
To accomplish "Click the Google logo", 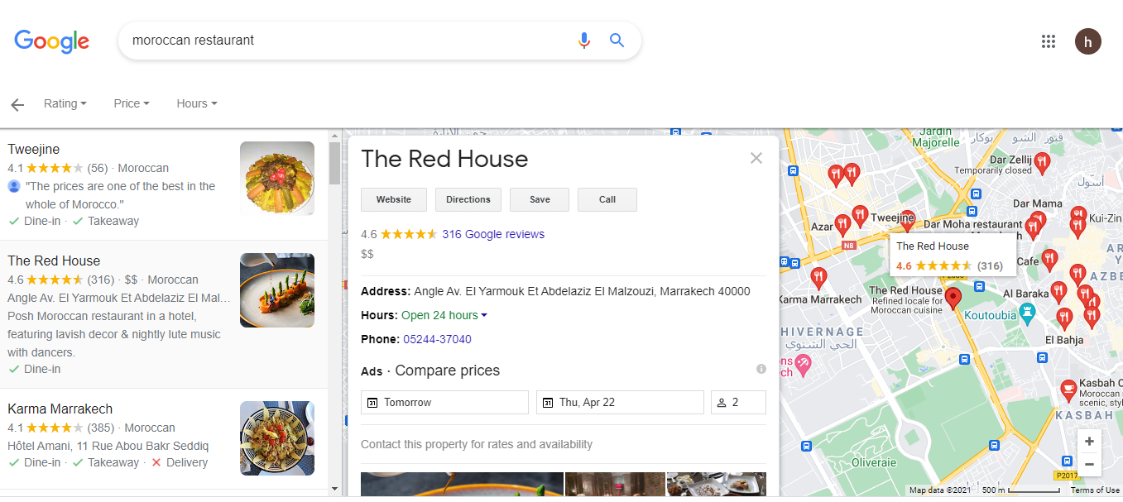I will click(x=51, y=41).
